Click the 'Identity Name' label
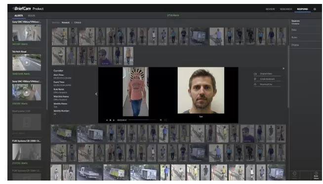 tap(60, 104)
